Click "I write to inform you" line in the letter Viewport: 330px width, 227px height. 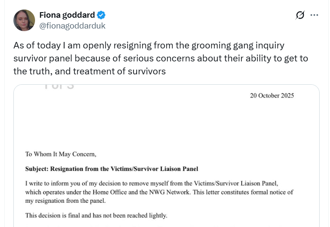tap(61, 183)
